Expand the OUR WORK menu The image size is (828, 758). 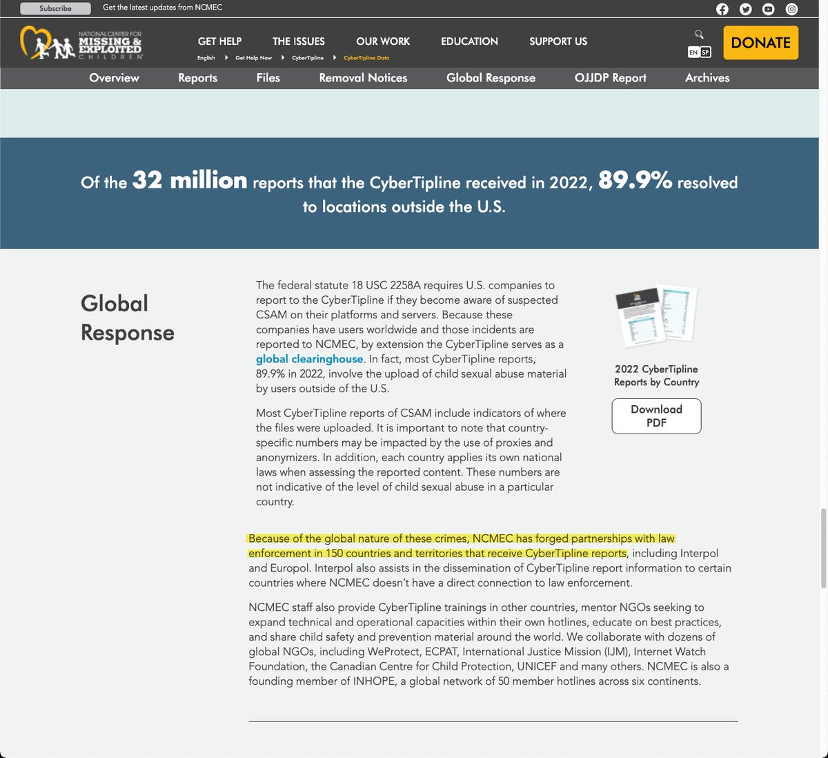click(383, 41)
